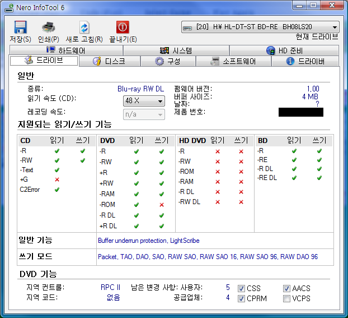Switch to the 하드웨어 tab
Viewport: 348px width, 318px height.
(66, 50)
